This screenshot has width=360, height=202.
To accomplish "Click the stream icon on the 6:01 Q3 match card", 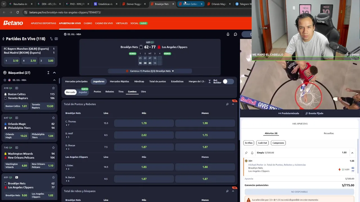I will pos(17,177).
